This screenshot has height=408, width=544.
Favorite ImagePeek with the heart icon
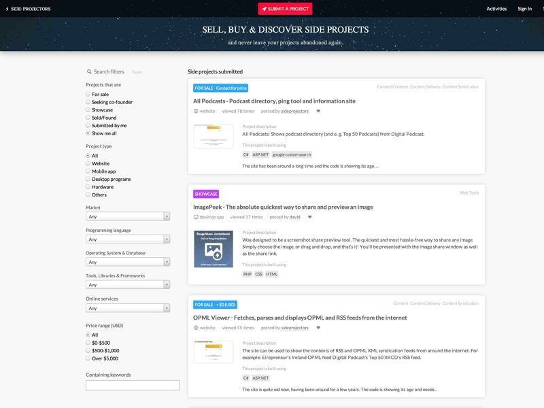tap(310, 217)
